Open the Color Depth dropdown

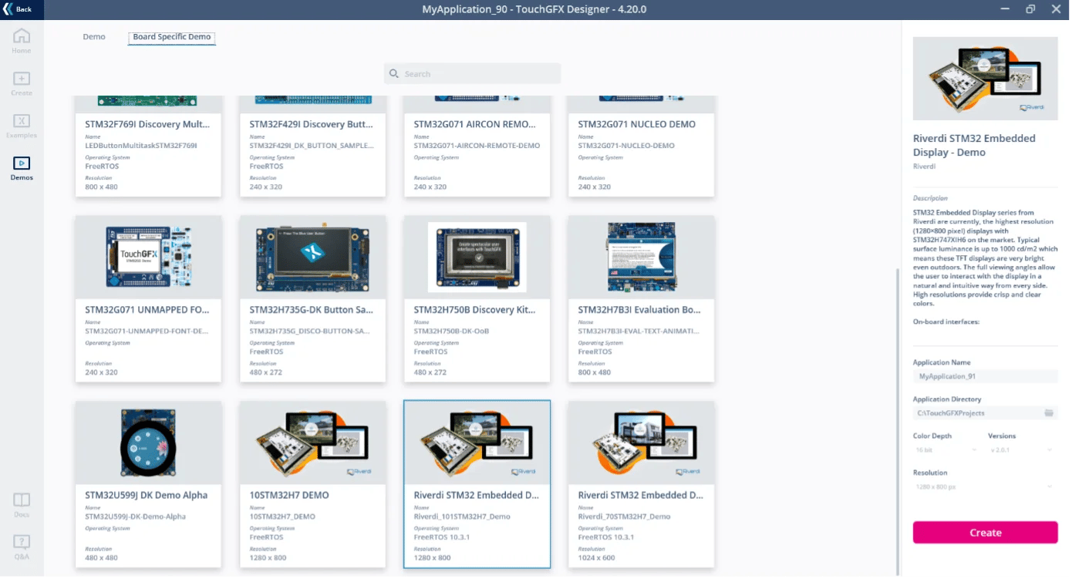pyautogui.click(x=946, y=449)
